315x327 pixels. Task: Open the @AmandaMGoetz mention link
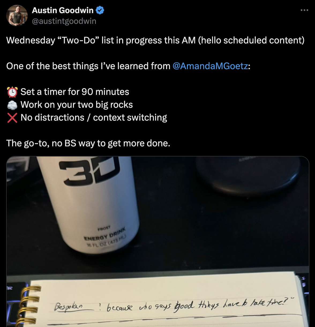point(210,66)
